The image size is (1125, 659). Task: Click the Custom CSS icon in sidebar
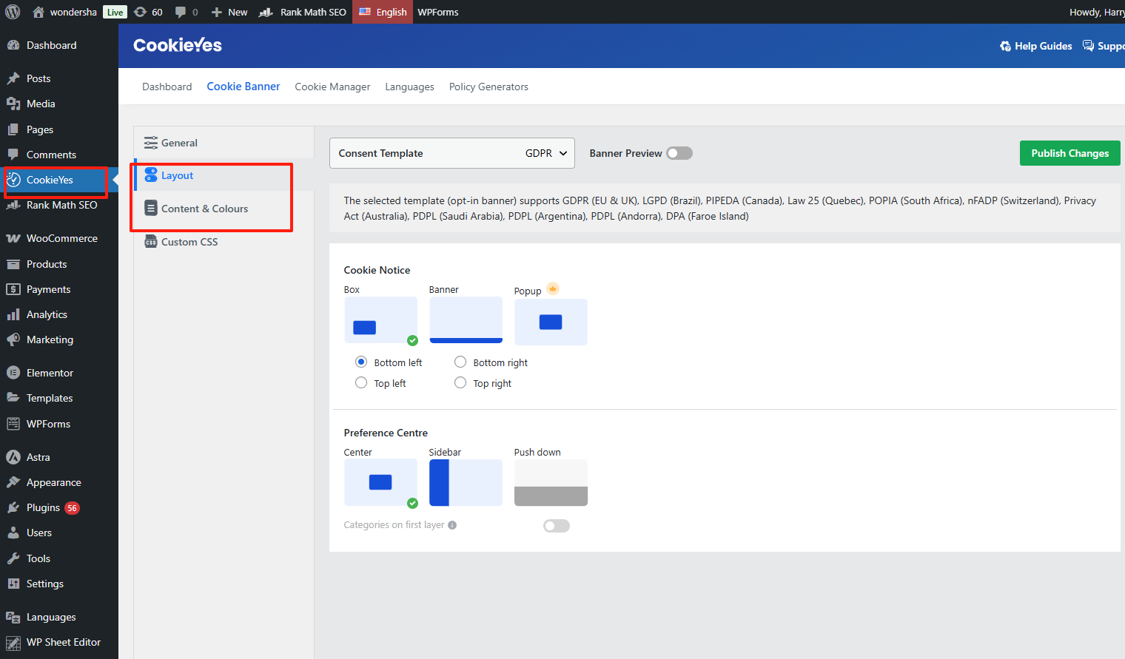point(151,242)
